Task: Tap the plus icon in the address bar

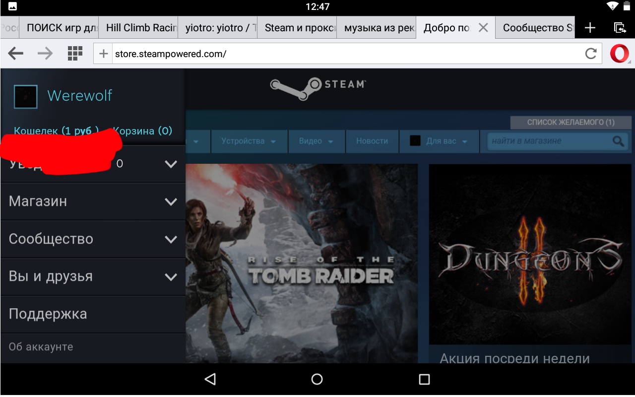Action: (x=104, y=54)
